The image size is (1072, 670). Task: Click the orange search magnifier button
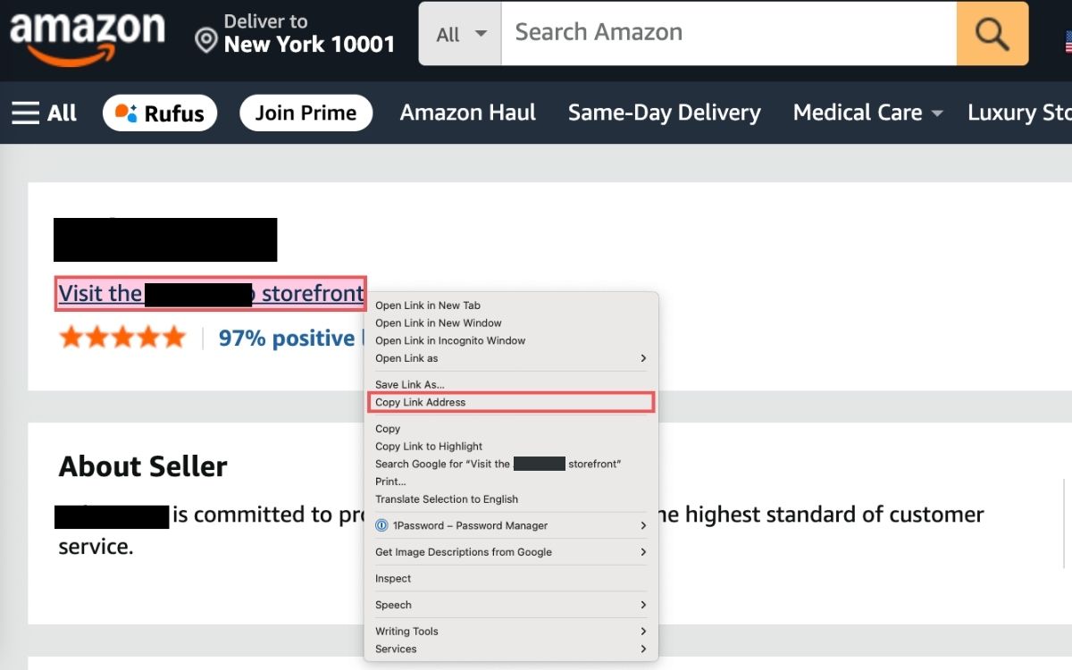tap(992, 34)
